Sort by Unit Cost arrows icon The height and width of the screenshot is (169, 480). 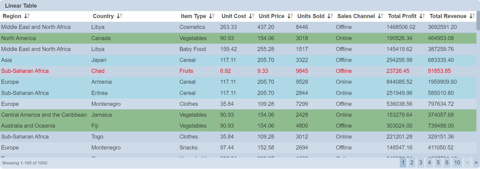[252, 16]
